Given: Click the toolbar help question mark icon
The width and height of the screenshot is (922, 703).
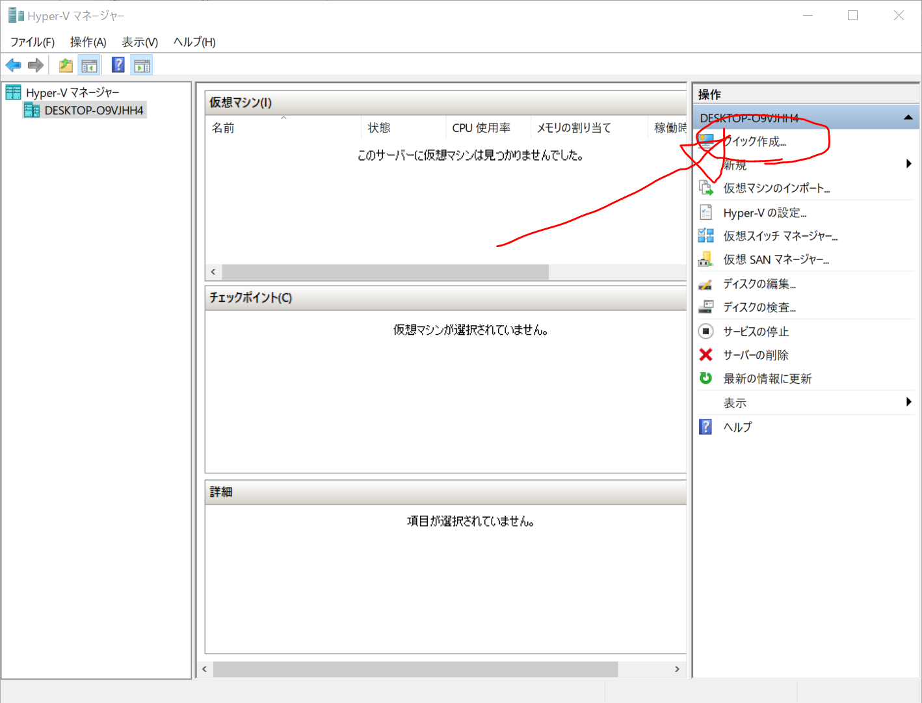Looking at the screenshot, I should coord(118,65).
